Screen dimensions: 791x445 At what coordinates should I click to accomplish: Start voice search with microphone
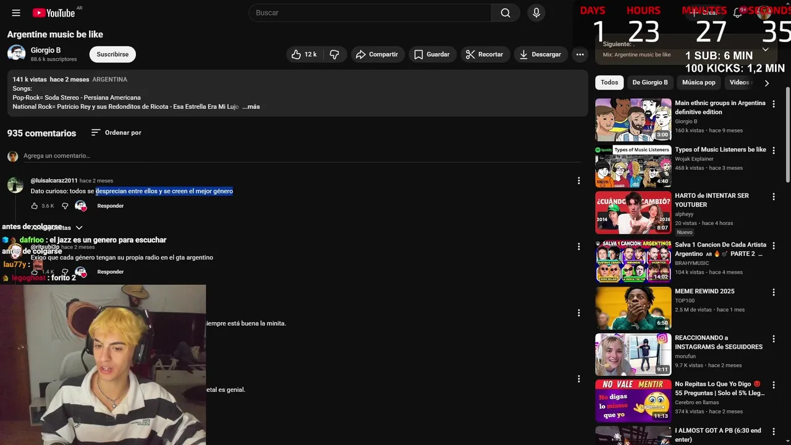(x=536, y=13)
